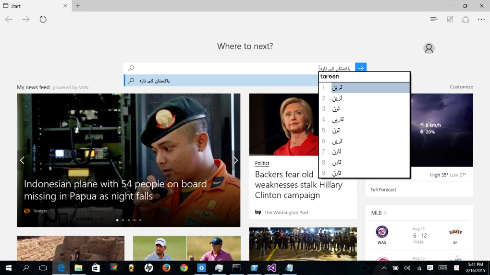490x275 pixels.
Task: Show hidden system tray icons
Action: 384,268
